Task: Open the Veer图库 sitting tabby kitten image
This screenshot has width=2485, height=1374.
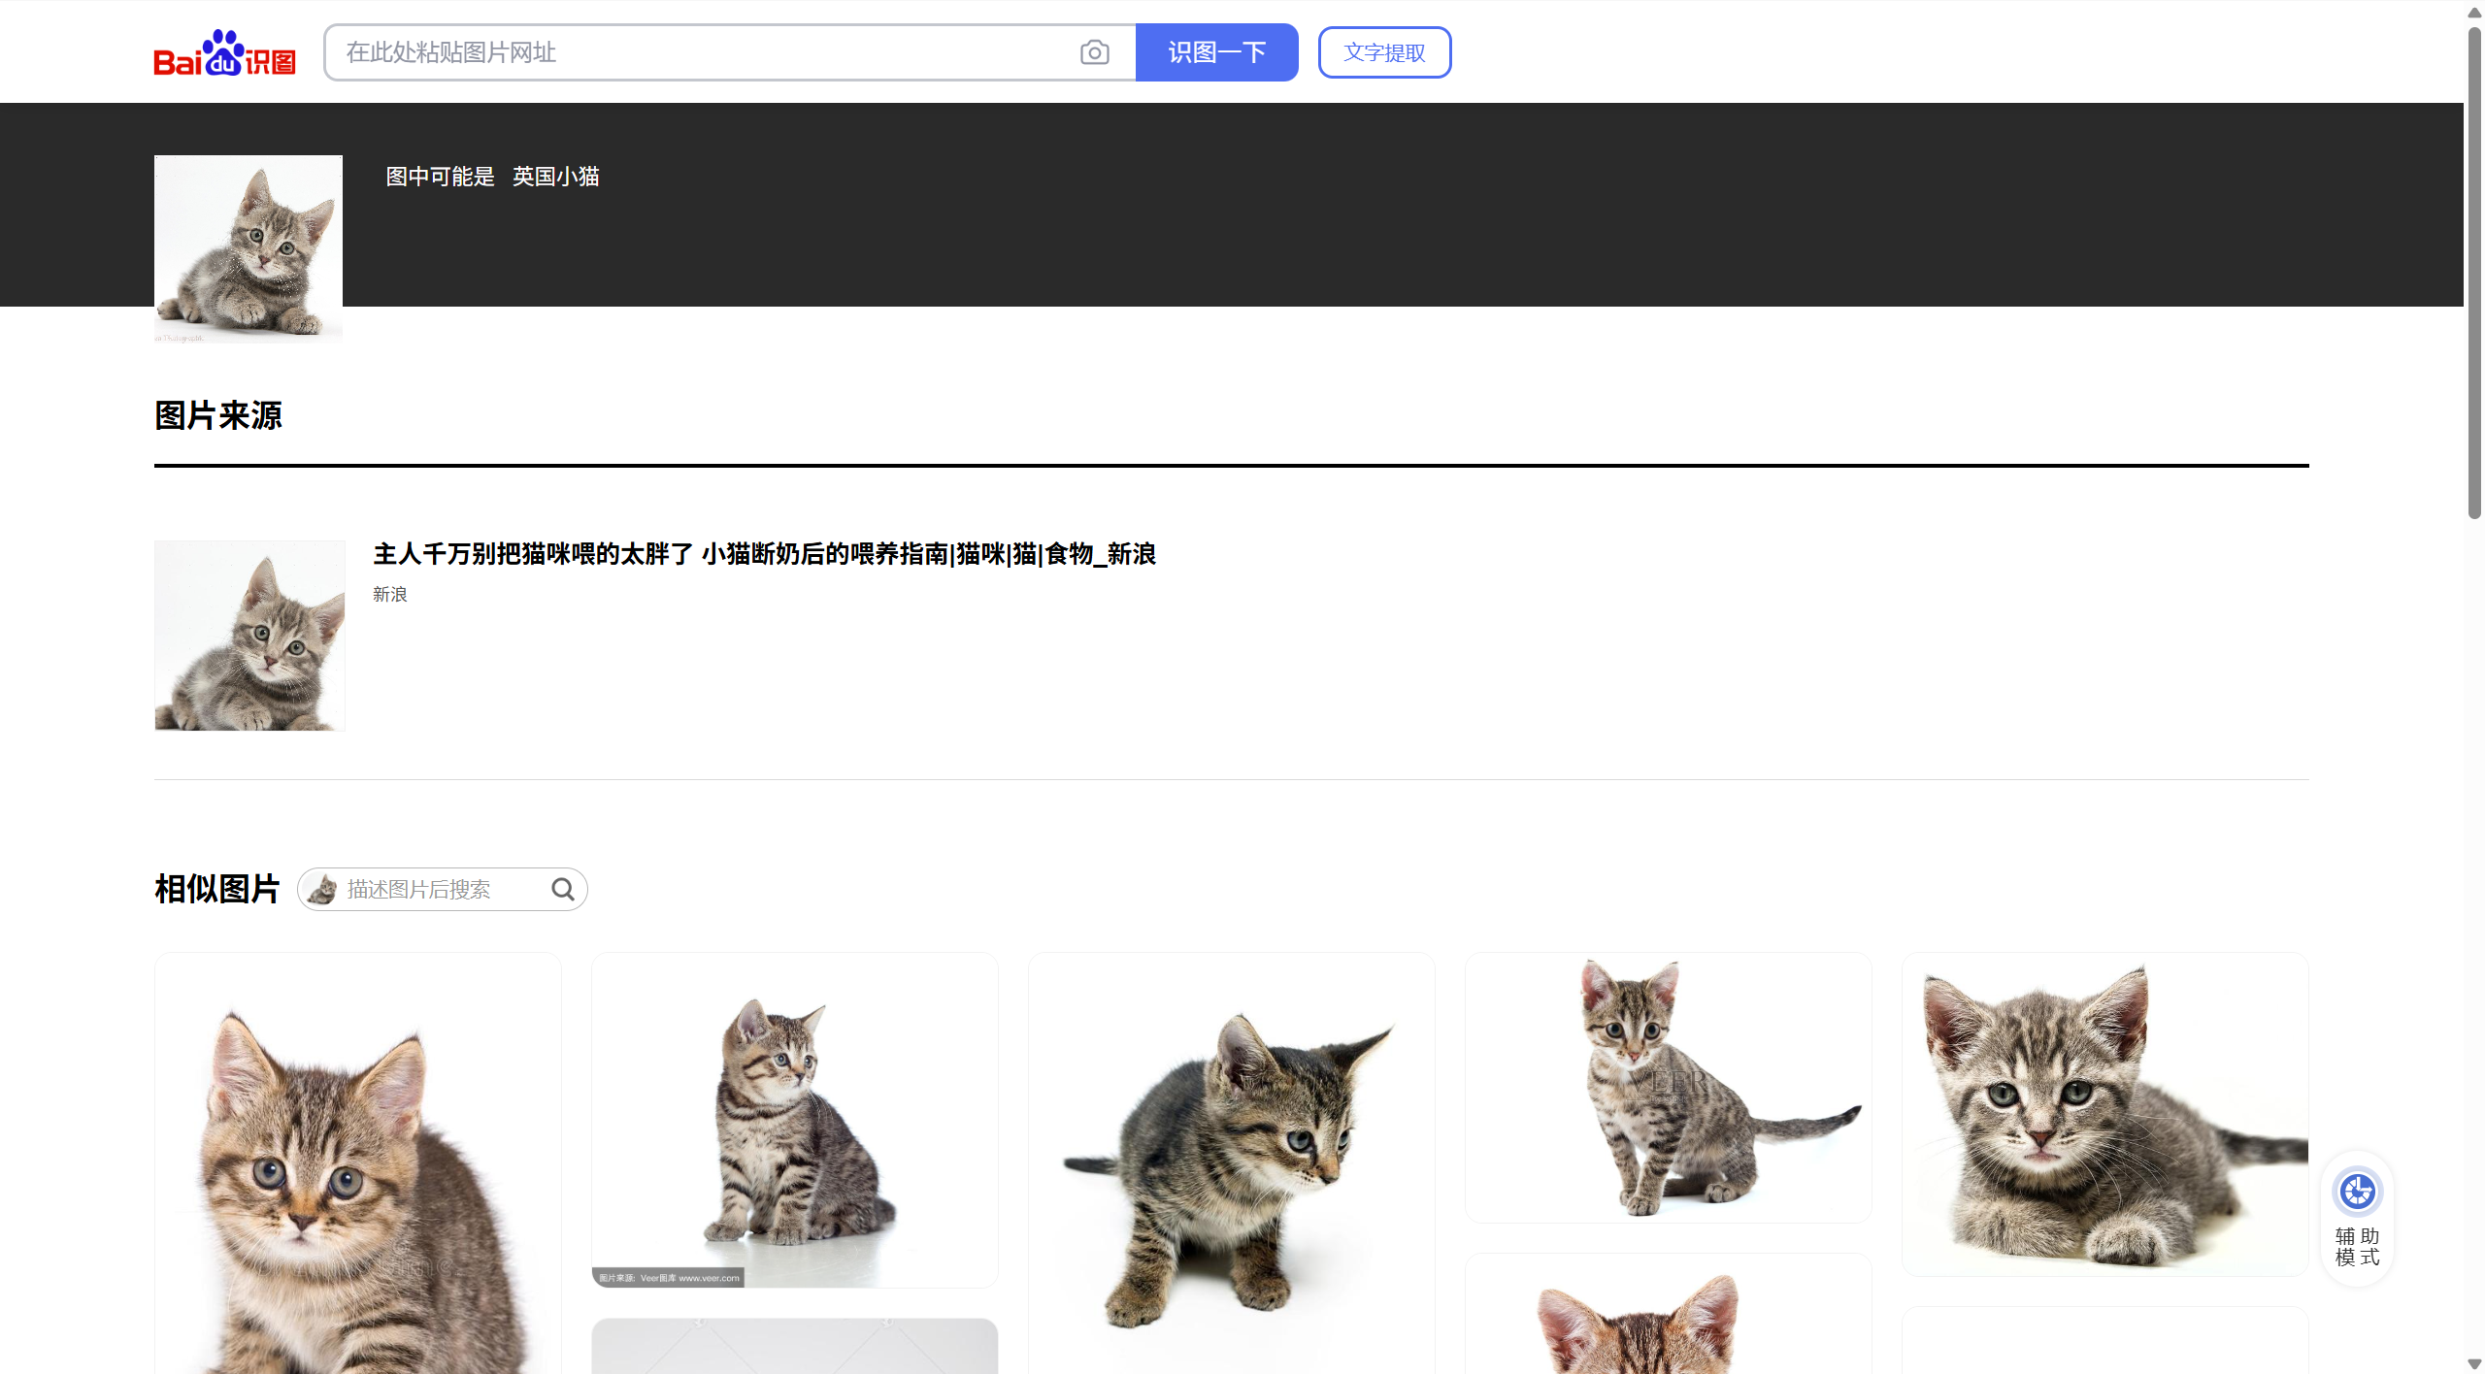Action: coord(795,1120)
